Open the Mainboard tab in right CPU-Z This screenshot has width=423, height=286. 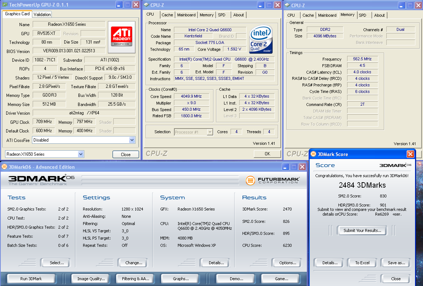327,15
